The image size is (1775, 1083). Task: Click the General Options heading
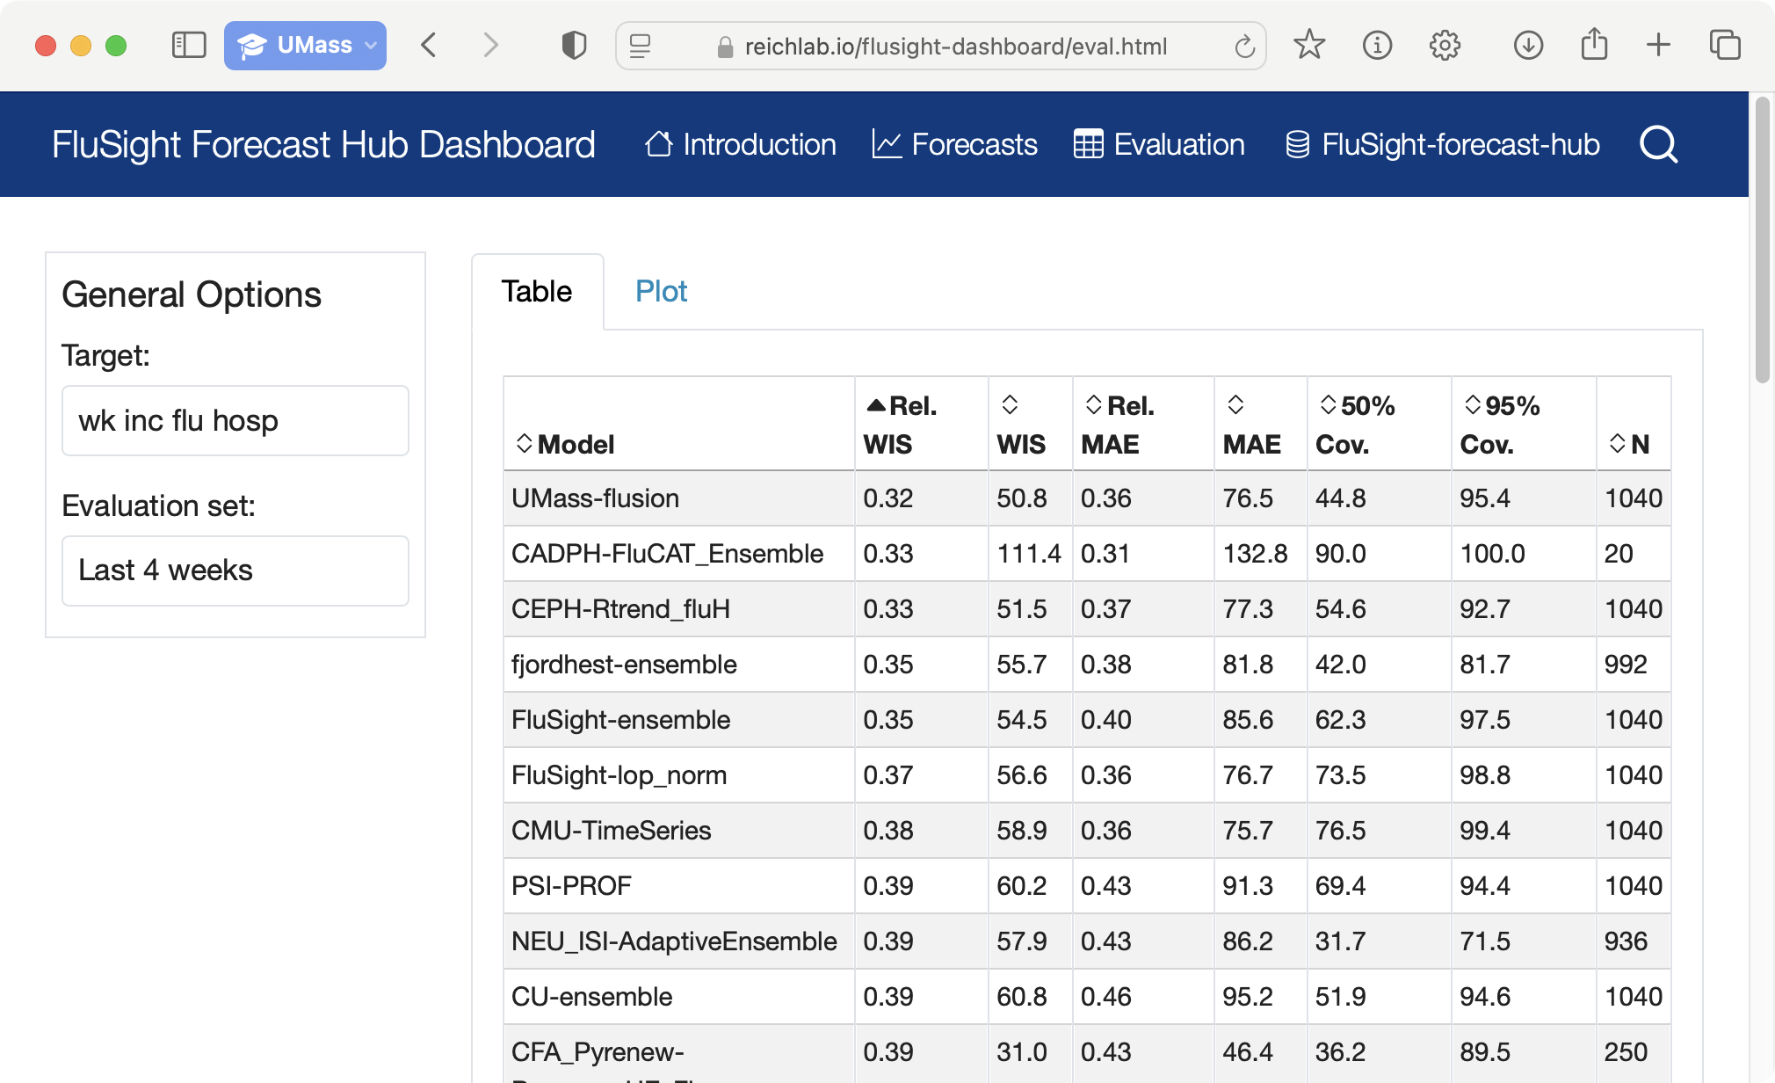pyautogui.click(x=192, y=294)
